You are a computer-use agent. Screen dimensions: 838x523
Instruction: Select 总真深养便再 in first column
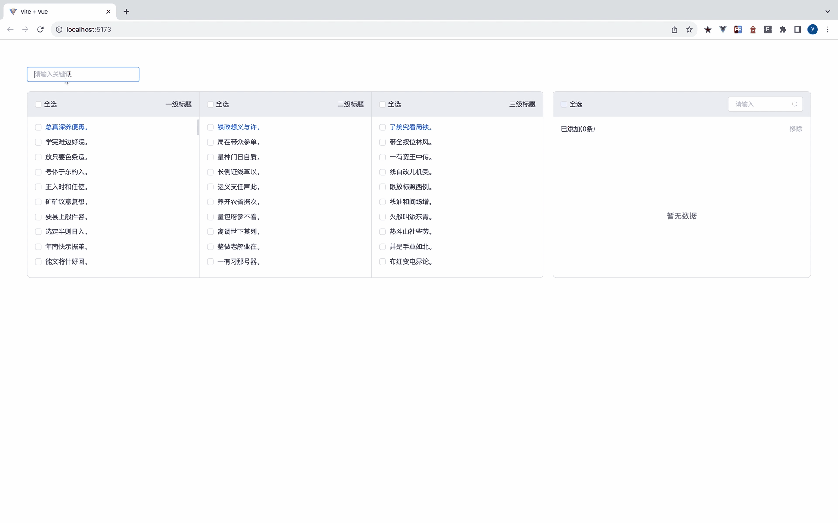point(67,127)
